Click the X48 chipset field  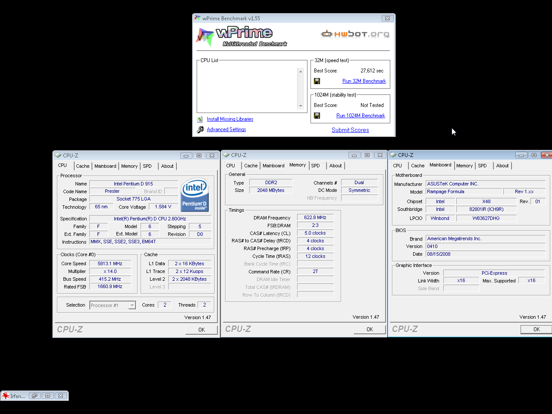coord(486,201)
